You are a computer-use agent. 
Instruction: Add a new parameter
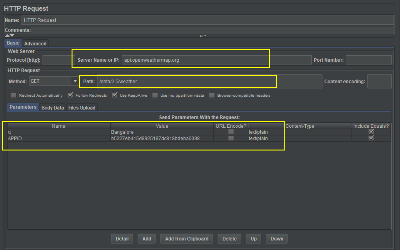tap(146, 238)
